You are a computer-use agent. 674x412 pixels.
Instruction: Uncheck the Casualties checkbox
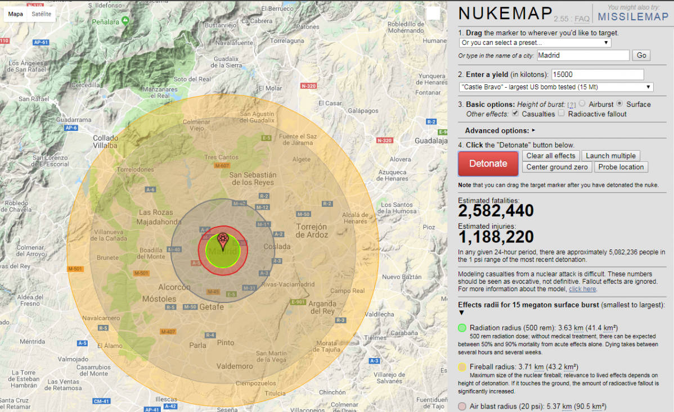(x=514, y=114)
